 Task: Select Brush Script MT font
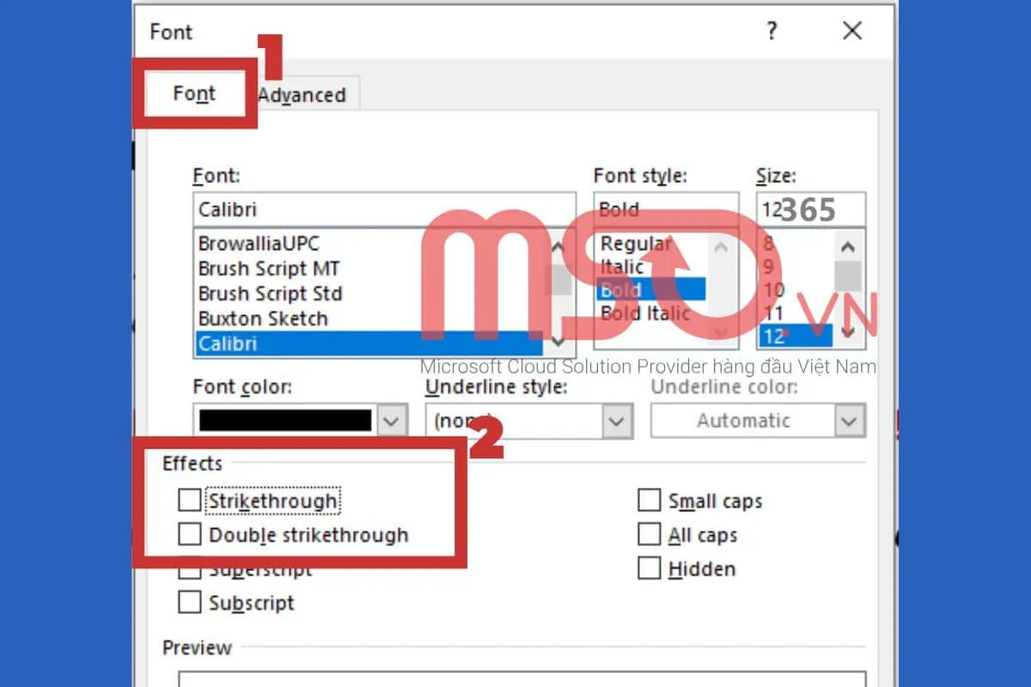pos(268,269)
